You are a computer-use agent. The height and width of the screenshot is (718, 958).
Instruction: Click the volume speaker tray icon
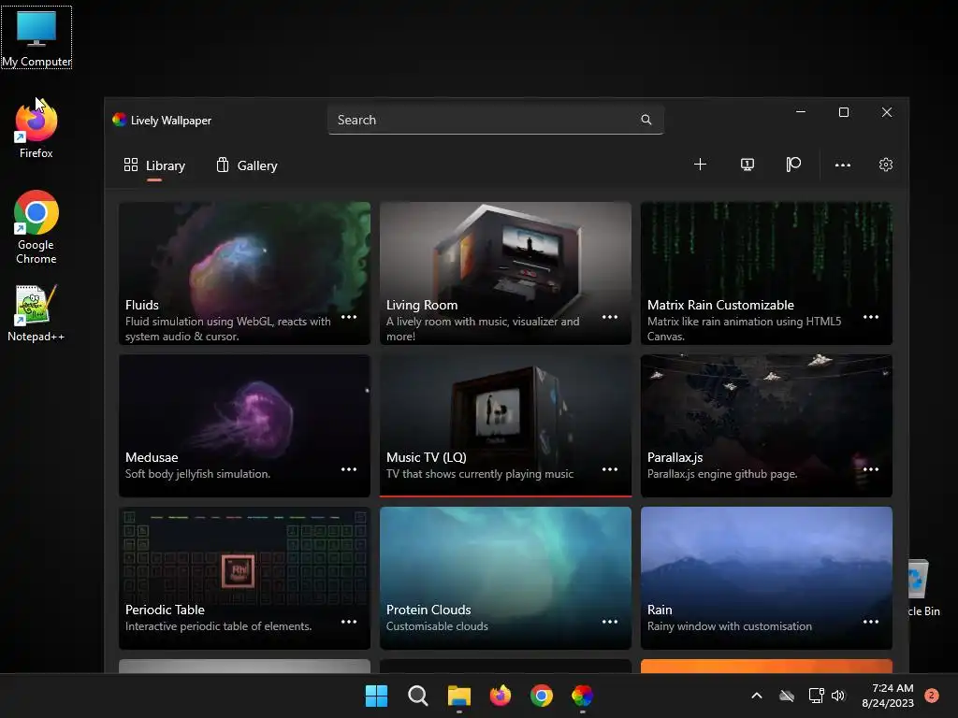coord(838,696)
